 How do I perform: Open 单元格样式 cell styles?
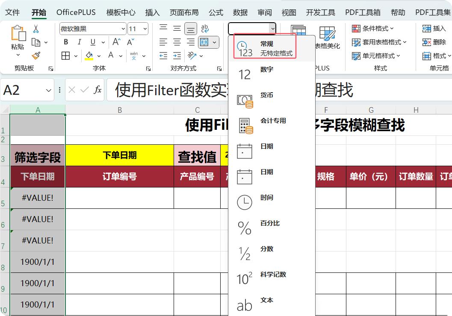coord(376,56)
